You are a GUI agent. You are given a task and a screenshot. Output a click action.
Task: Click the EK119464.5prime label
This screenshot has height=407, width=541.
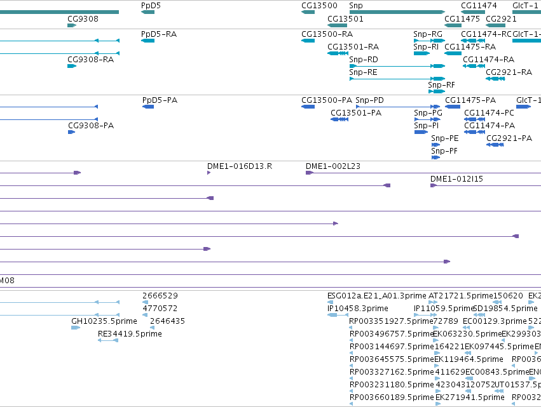469,360
